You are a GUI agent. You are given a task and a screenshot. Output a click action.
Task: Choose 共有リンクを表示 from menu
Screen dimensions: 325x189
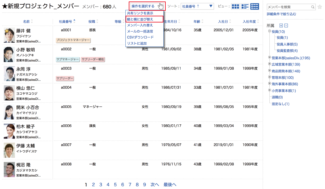tap(140, 13)
